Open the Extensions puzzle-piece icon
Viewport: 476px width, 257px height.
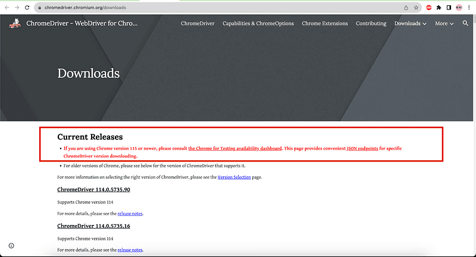tap(439, 8)
